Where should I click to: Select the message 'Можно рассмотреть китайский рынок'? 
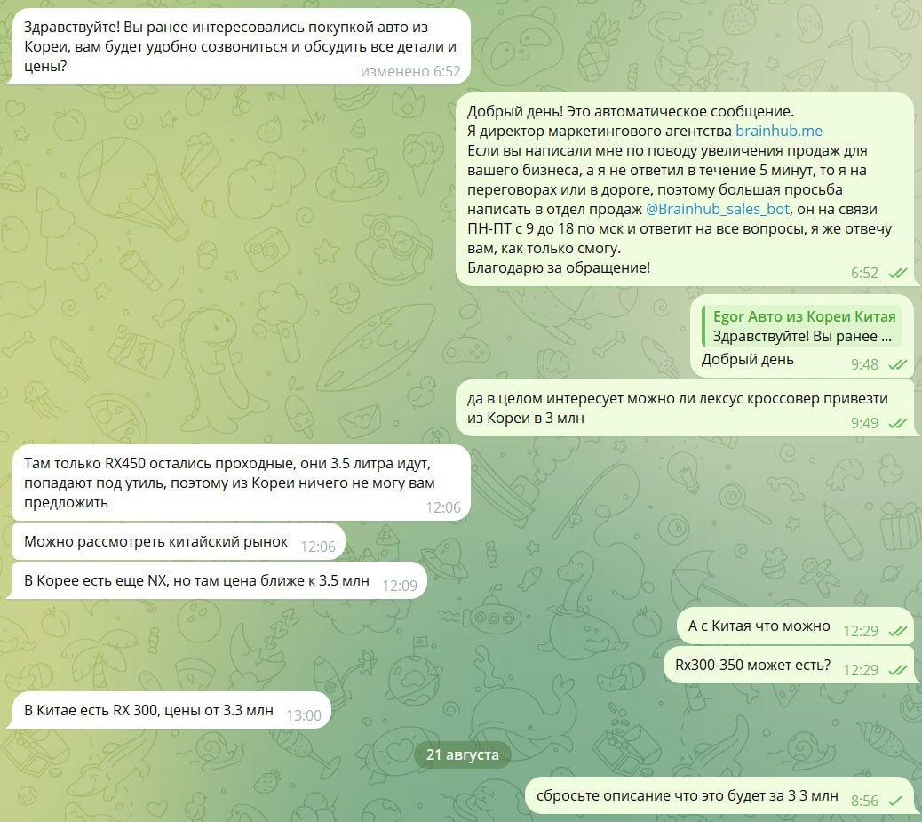pyautogui.click(x=179, y=542)
